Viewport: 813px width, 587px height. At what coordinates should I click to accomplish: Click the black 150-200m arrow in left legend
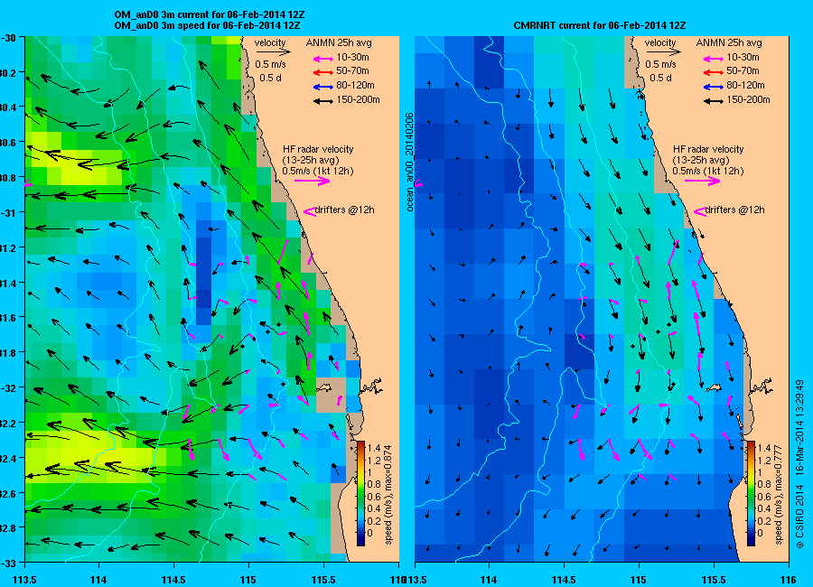[323, 101]
